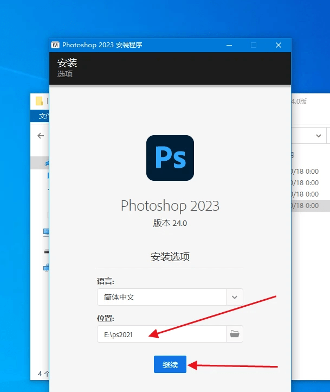The image size is (330, 392).
Task: Click the Photoshop Ps logo icon
Action: (x=170, y=158)
